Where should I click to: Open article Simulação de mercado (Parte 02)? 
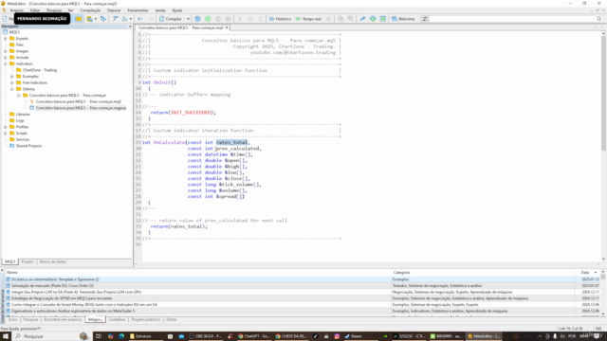(x=53, y=286)
